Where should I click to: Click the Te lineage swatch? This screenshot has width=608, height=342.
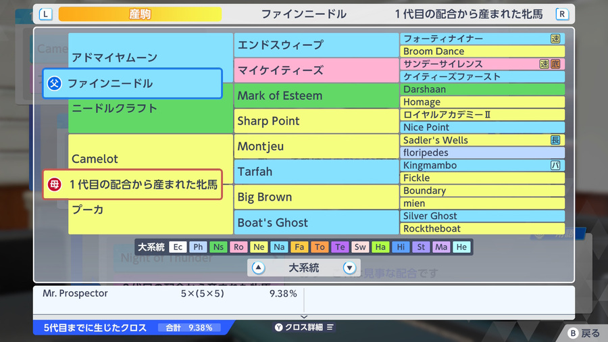coord(340,247)
